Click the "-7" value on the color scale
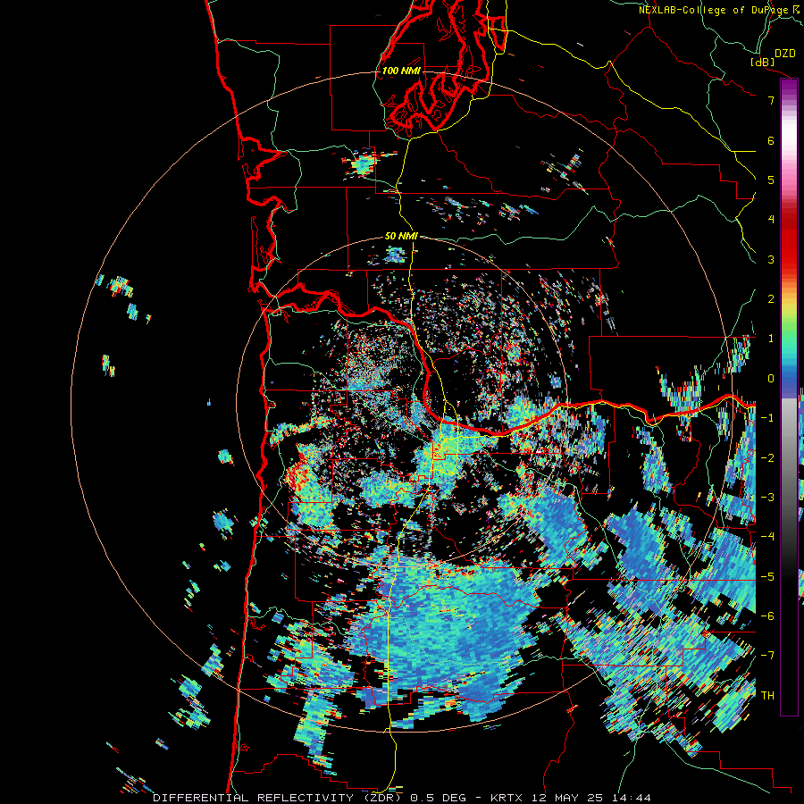Viewport: 804px width, 804px height. (767, 656)
